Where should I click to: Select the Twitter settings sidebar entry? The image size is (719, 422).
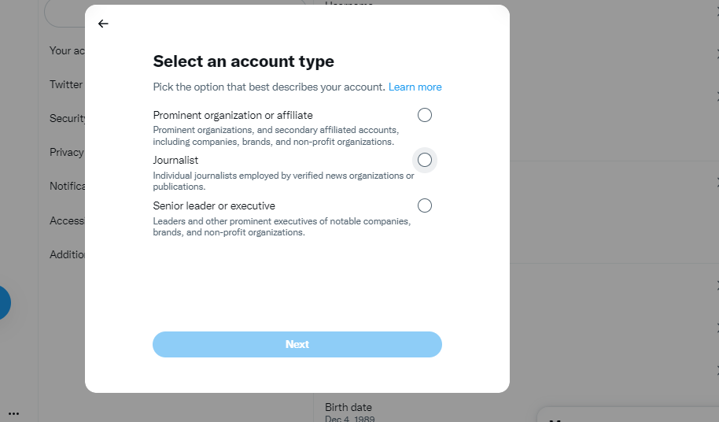67,84
